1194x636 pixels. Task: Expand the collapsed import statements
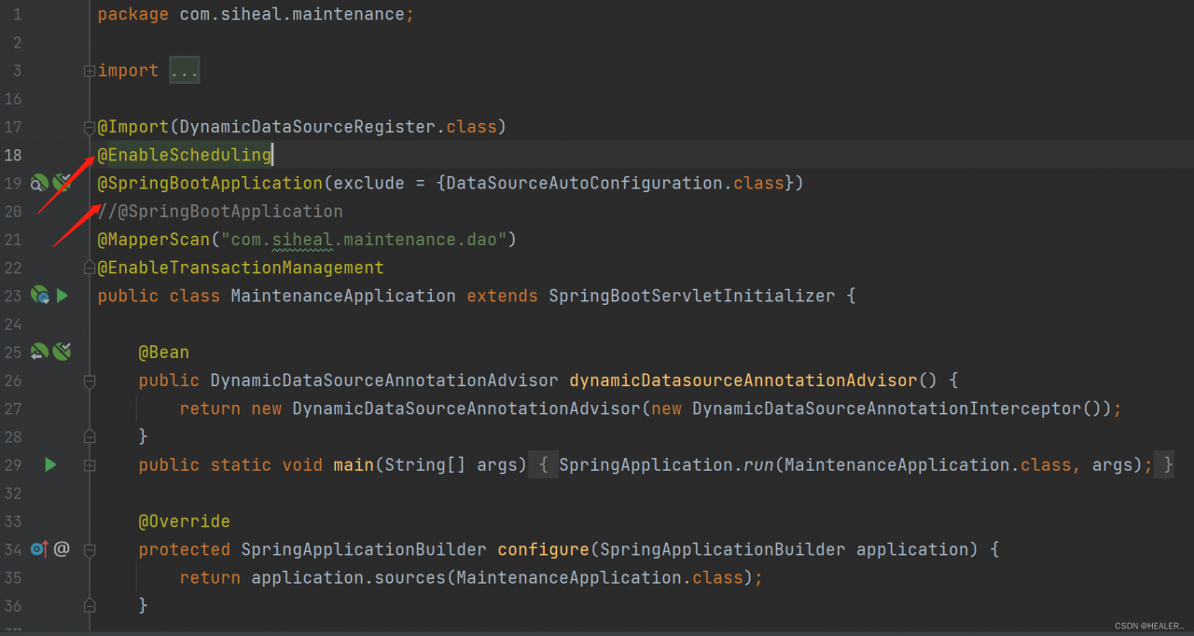tap(89, 70)
